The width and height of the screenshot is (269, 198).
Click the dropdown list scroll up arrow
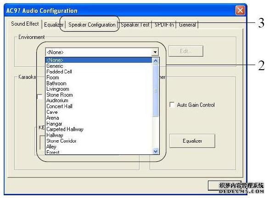[156, 61]
